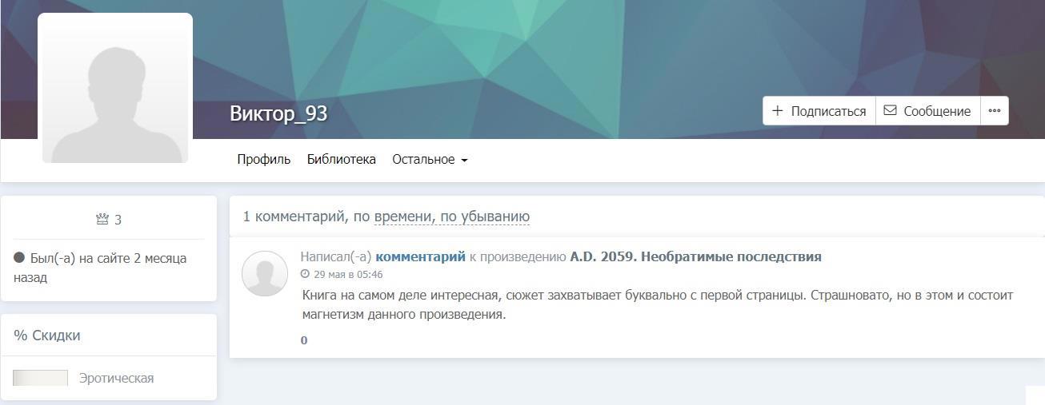Select the "Эротическая" discount genre link
The width and height of the screenshot is (1045, 405).
pos(116,378)
